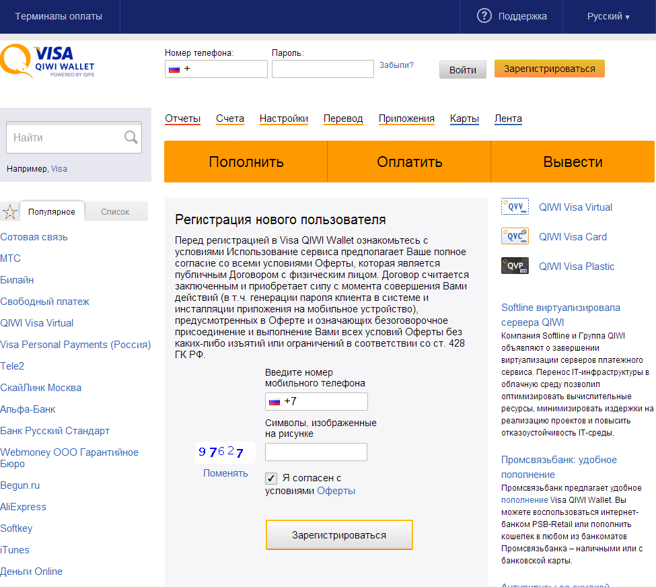The width and height of the screenshot is (656, 587).
Task: Click the QVP Visa Plastic icon
Action: coord(515,265)
